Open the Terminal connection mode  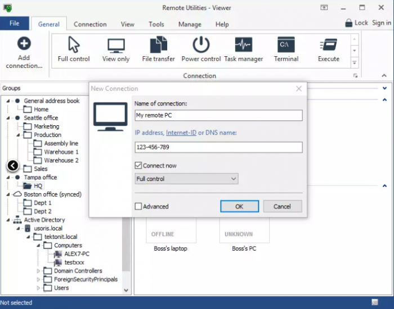click(286, 44)
